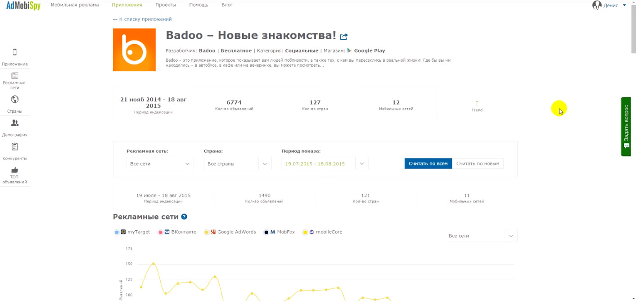Open Рекламные сети sidebar icon
Screen dimensions: 636x301
(15, 75)
